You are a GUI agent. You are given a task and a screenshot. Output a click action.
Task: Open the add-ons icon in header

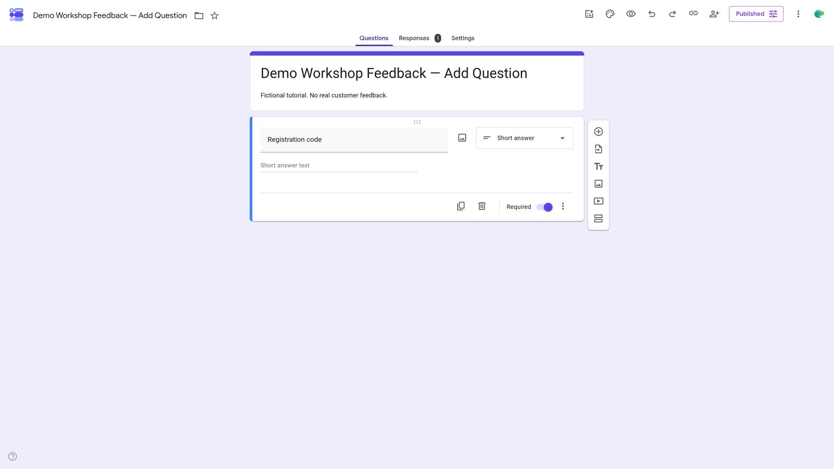pos(589,14)
